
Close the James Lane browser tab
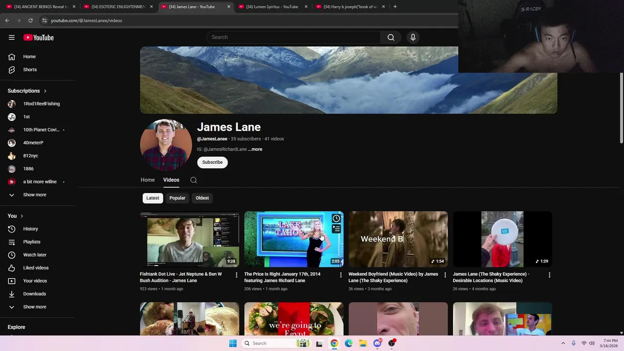click(229, 7)
